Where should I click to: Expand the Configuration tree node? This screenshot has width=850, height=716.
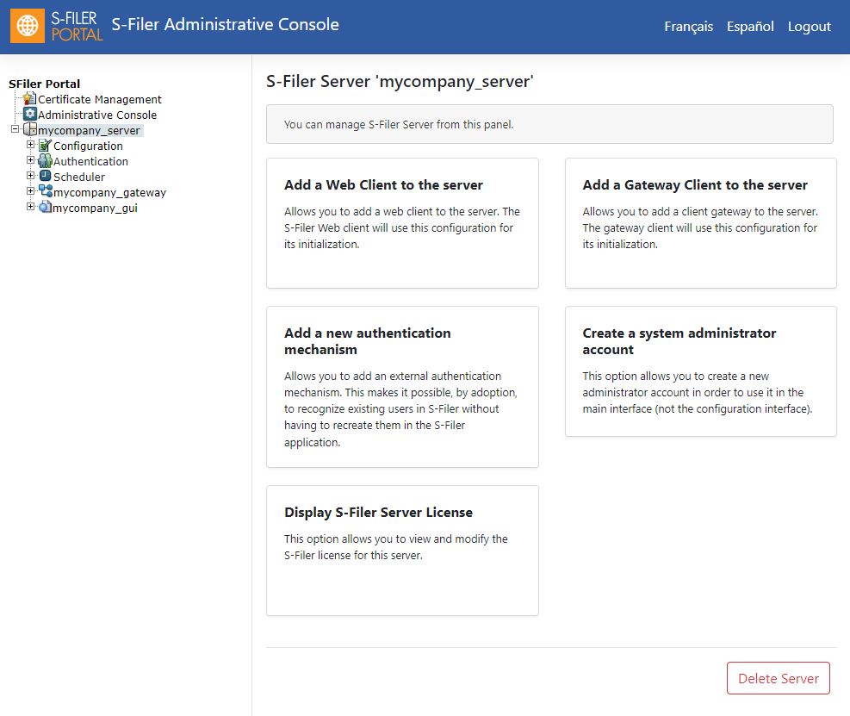click(x=30, y=145)
